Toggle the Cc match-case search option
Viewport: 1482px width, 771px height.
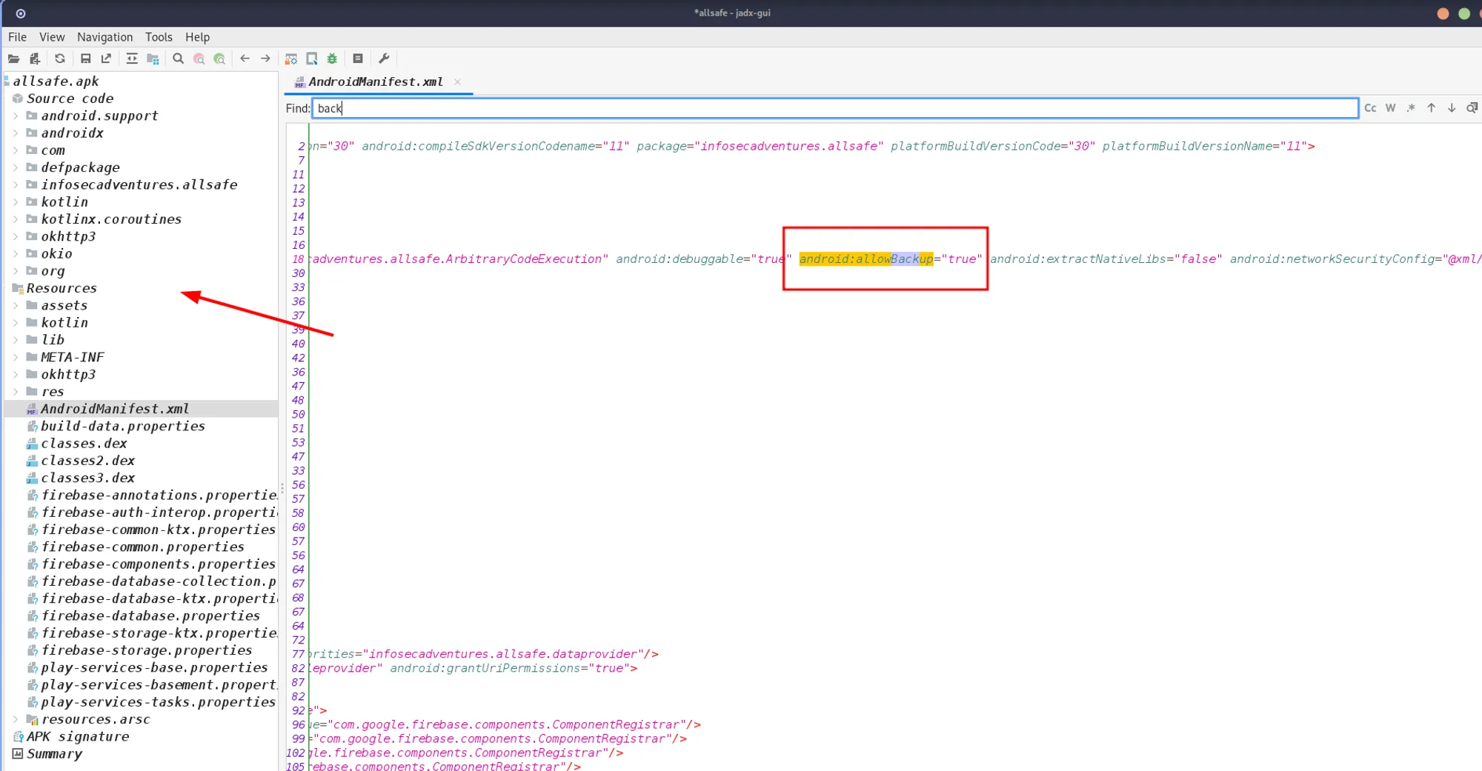1370,108
